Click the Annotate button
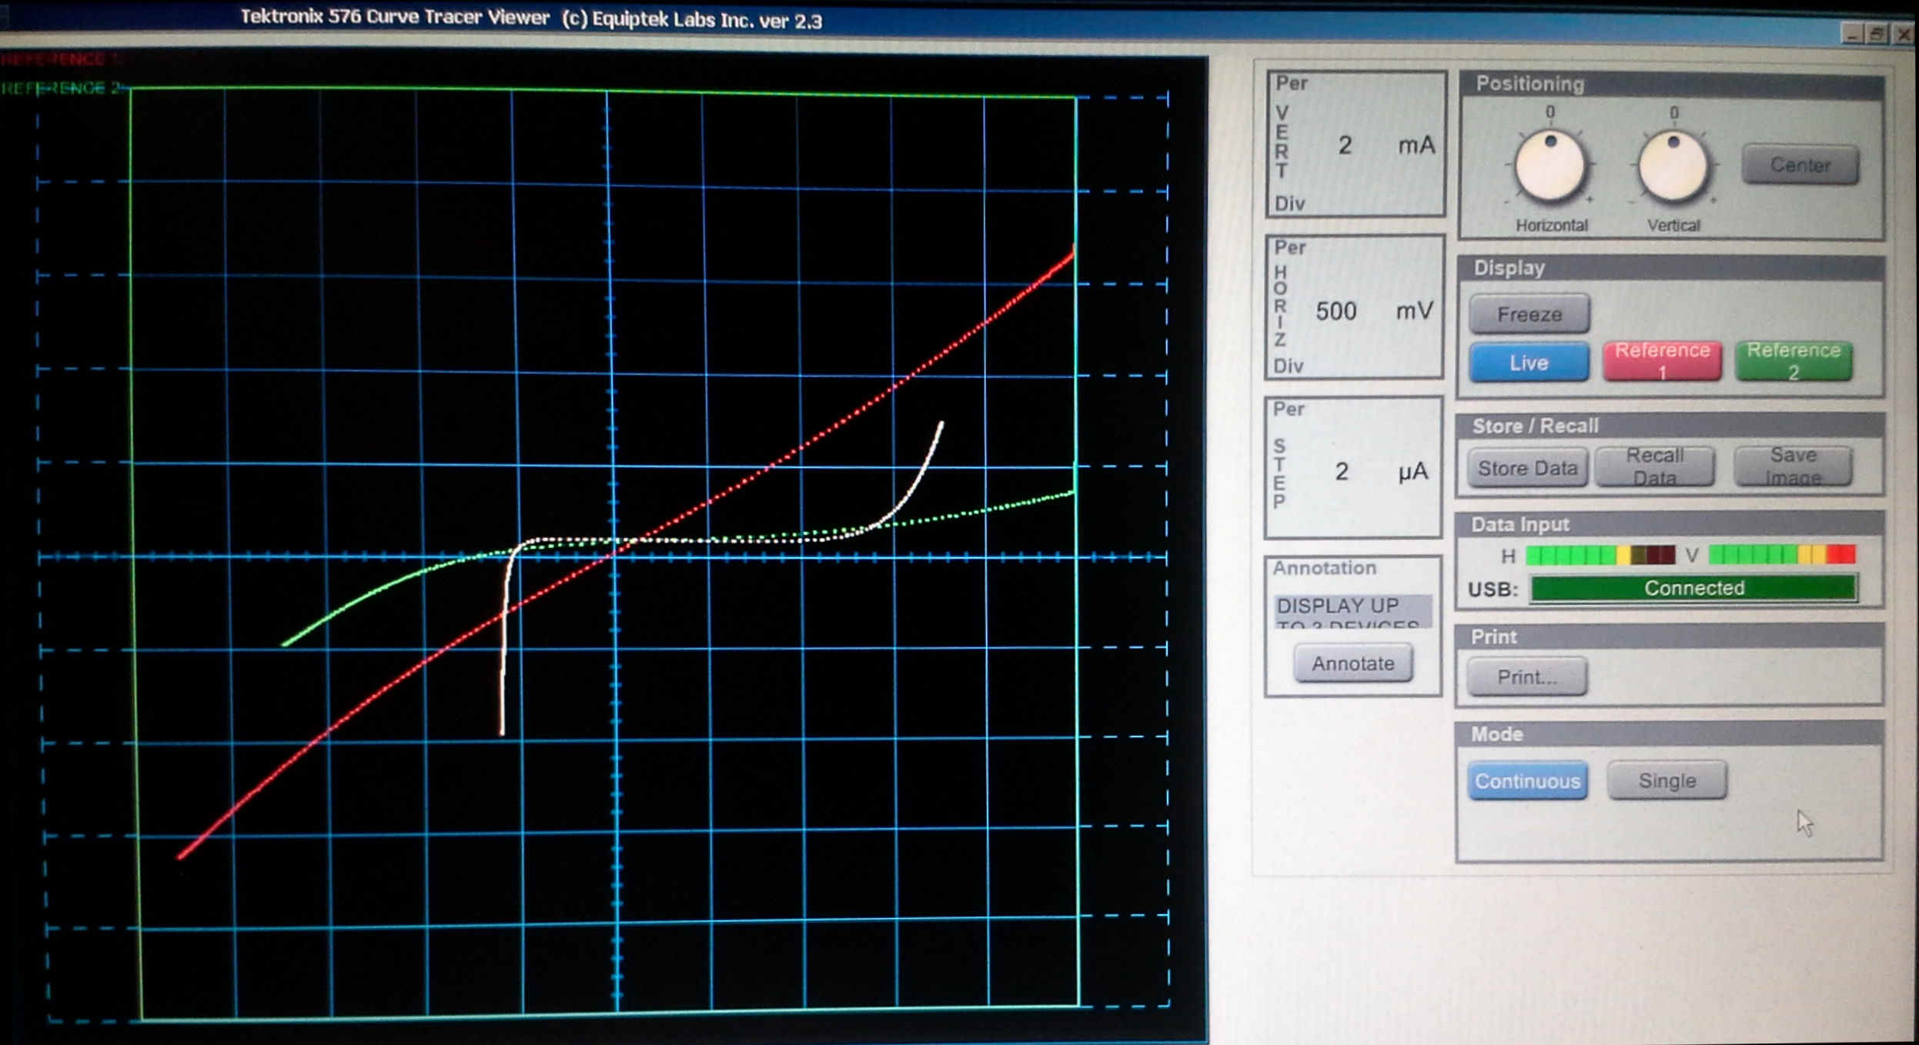This screenshot has height=1045, width=1919. 1352,663
